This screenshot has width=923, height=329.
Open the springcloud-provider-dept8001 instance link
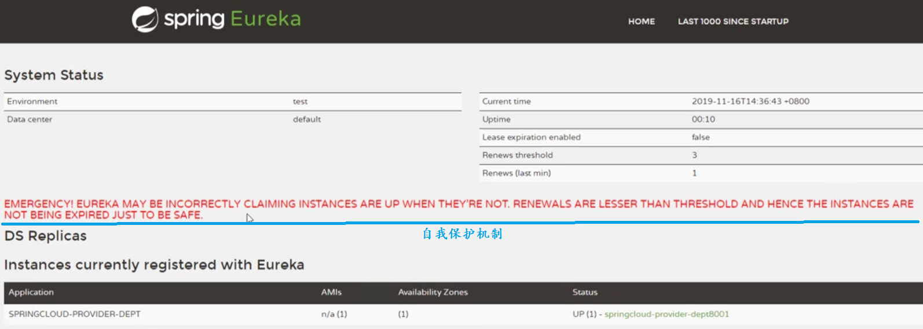[666, 314]
